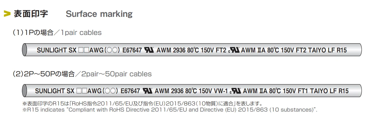The height and width of the screenshot is (122, 369).
Task: Click the yellow arrow beside 表面印字 heading
Action: click(x=7, y=14)
